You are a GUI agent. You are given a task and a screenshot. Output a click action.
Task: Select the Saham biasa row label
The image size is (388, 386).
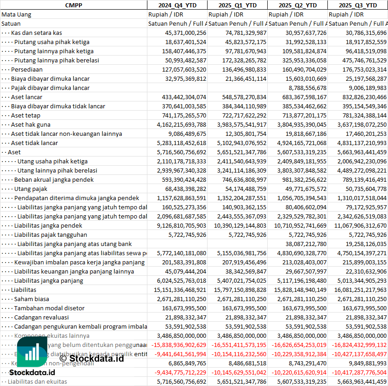point(32,299)
